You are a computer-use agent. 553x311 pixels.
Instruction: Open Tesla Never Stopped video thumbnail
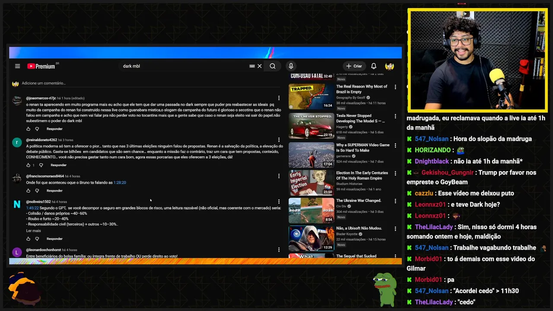click(x=311, y=126)
